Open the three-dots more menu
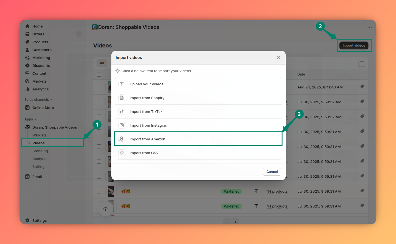396x244 pixels. (x=369, y=27)
